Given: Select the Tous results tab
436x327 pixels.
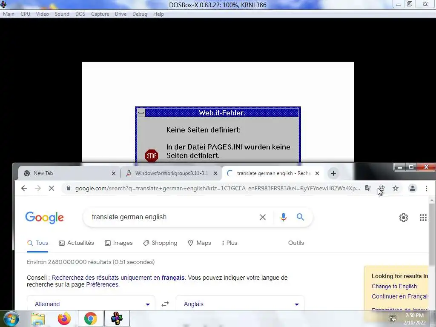Looking at the screenshot, I should (x=37, y=243).
